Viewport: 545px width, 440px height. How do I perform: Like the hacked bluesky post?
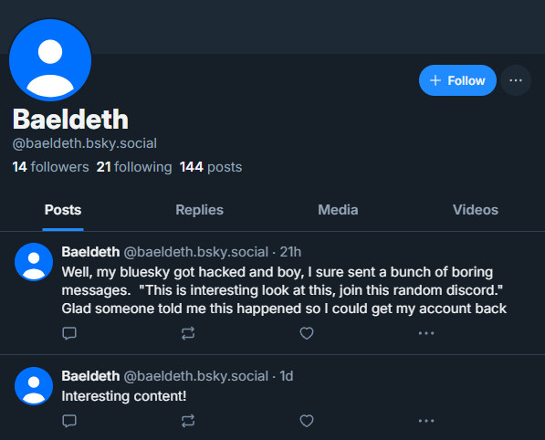(307, 333)
